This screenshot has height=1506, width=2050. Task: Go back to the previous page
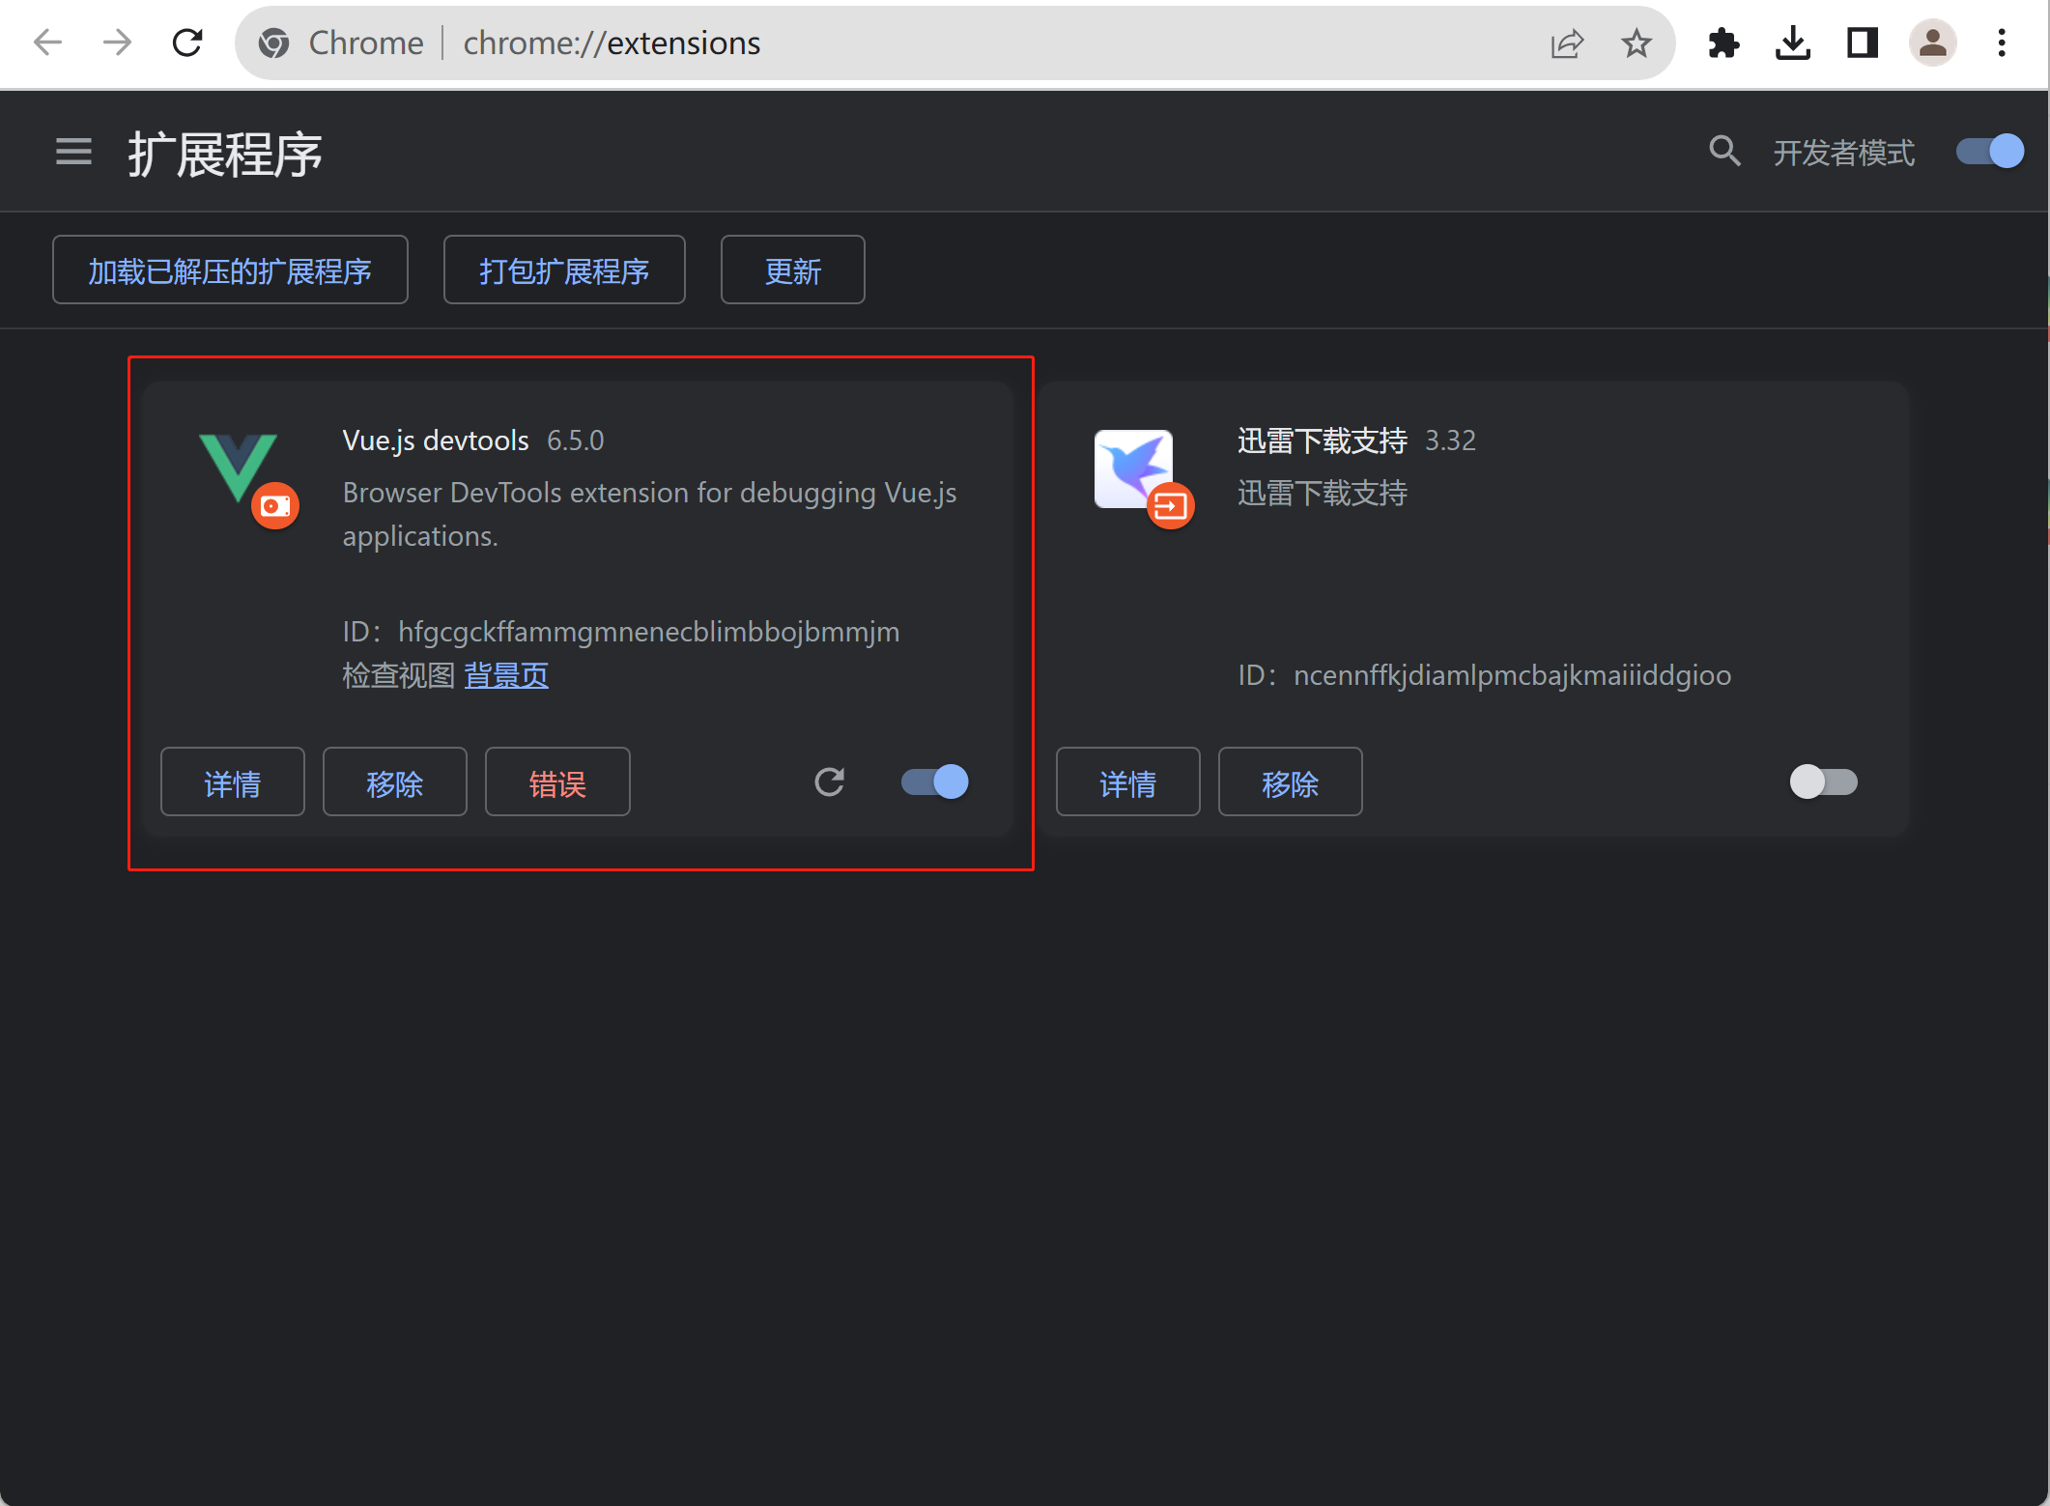pos(47,43)
